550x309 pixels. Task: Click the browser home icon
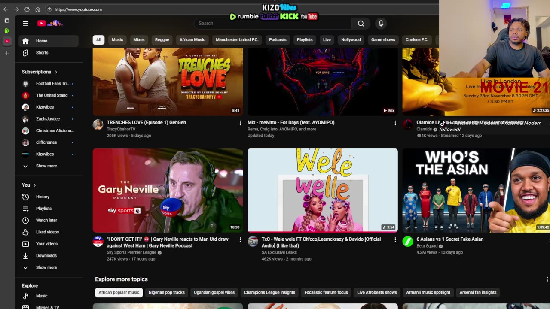click(38, 9)
